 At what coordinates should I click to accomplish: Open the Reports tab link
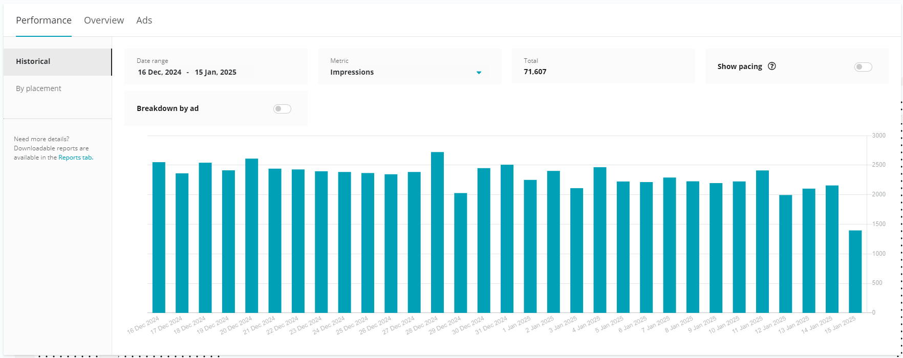[75, 158]
